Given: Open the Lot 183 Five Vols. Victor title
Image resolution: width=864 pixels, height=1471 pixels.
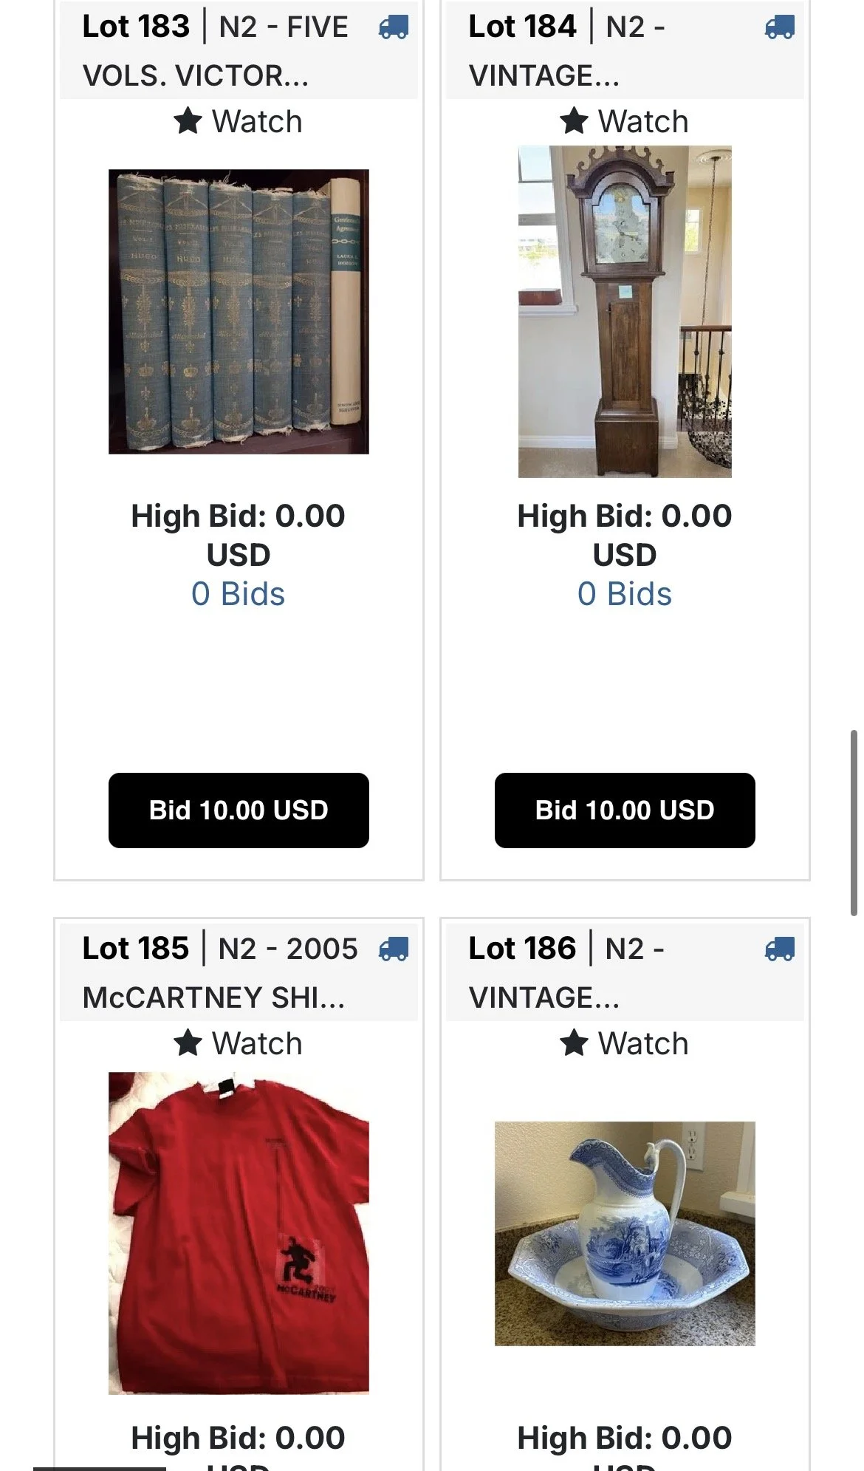Looking at the screenshot, I should [216, 50].
